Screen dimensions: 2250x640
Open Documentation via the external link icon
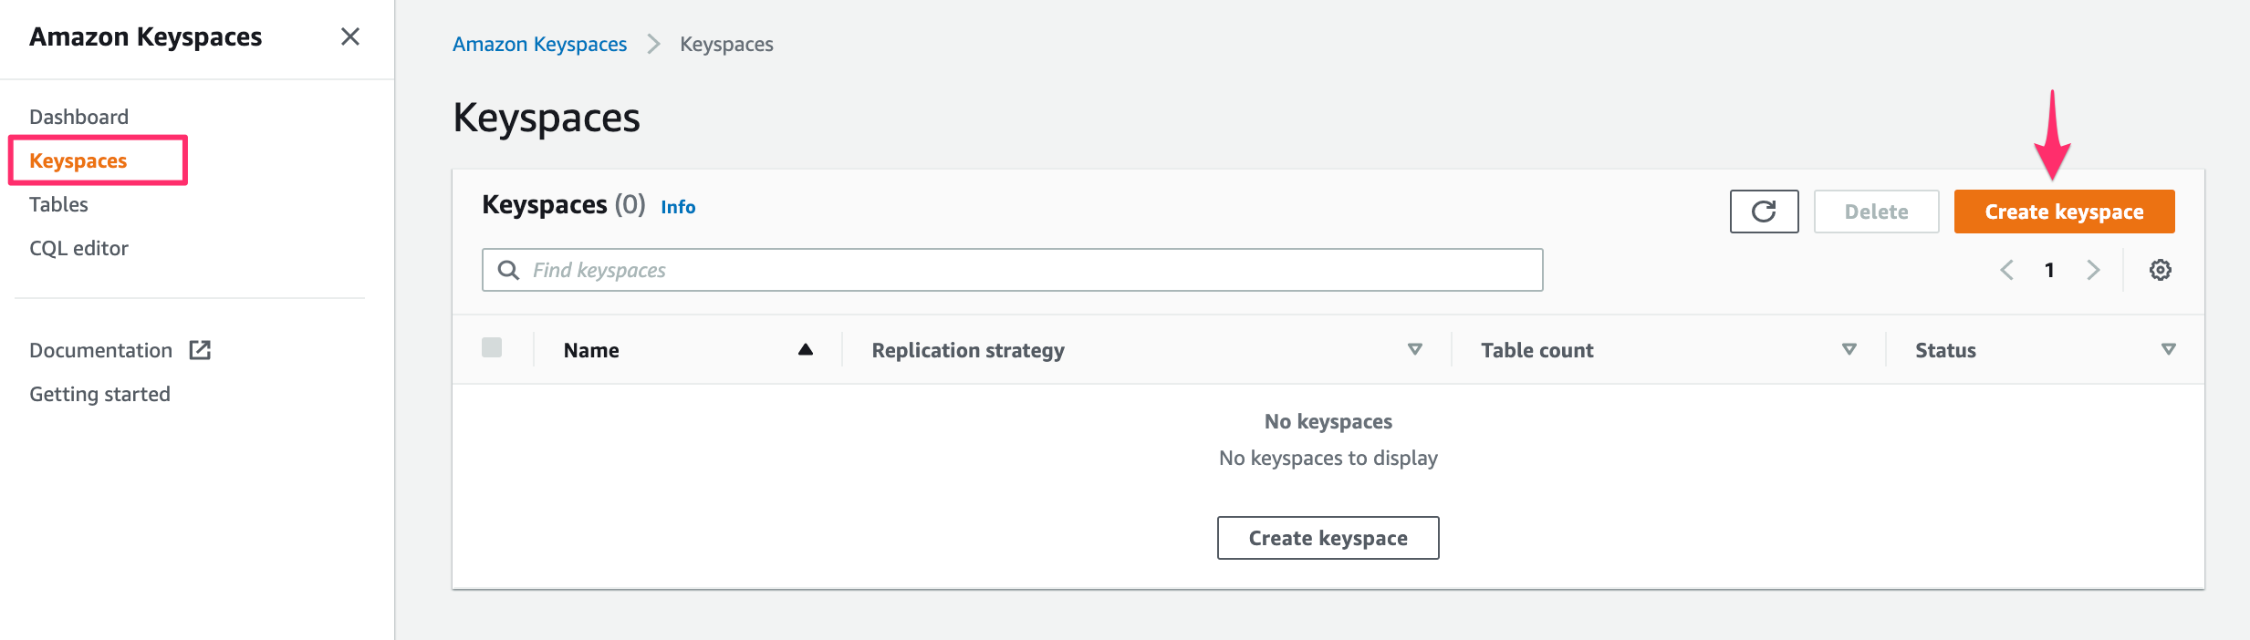(x=200, y=349)
